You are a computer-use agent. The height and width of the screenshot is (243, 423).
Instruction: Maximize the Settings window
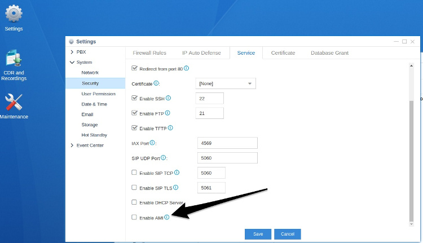404,42
